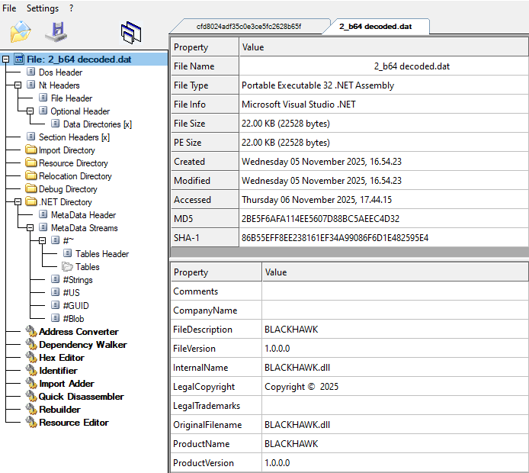Launch the Dependency Walker tool

82,345
